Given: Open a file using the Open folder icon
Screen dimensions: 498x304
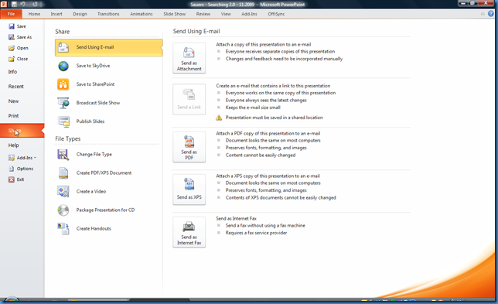Looking at the screenshot, I should [12, 48].
